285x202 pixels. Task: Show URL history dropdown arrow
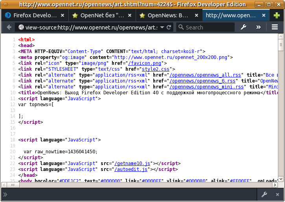162,28
